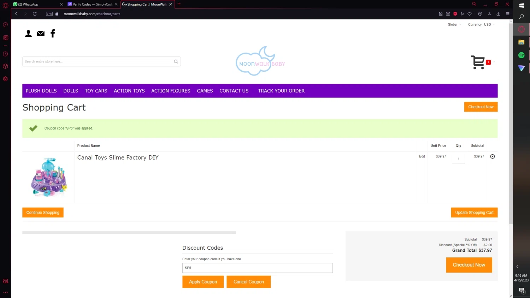
Task: Click the store search magnifier icon
Action: coord(176,61)
